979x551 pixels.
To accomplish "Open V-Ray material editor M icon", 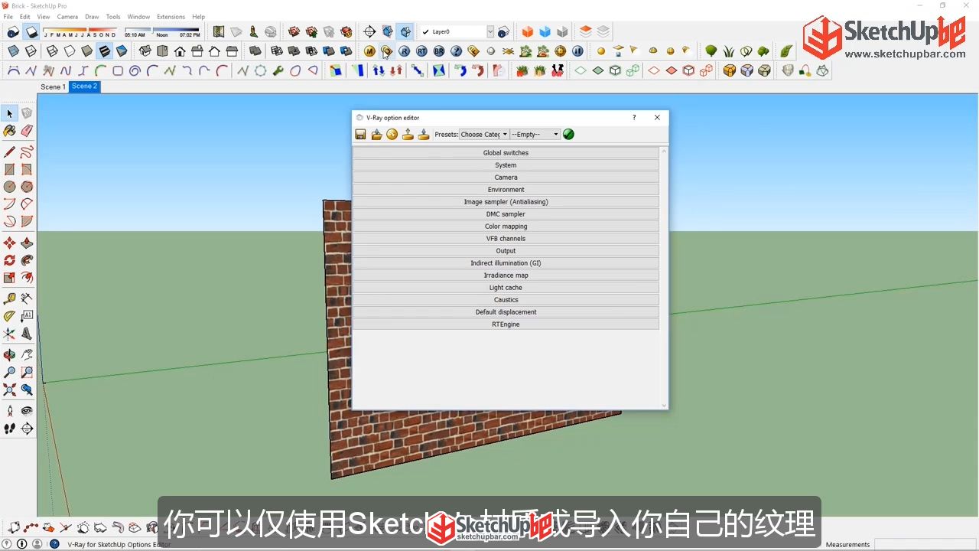I will click(x=369, y=51).
